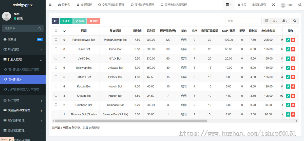Edit the Uniswap Bot row with the green pencil
Image resolution: width=304 pixels, height=141 pixels.
click(288, 68)
